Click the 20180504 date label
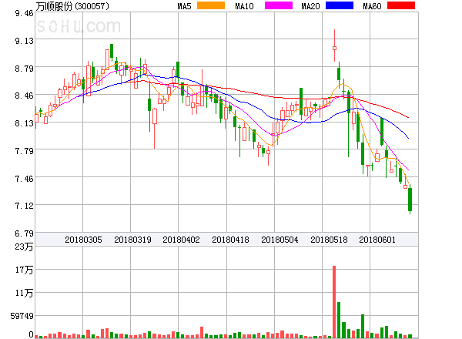Viewport: 462px width, 339px height. [x=280, y=240]
